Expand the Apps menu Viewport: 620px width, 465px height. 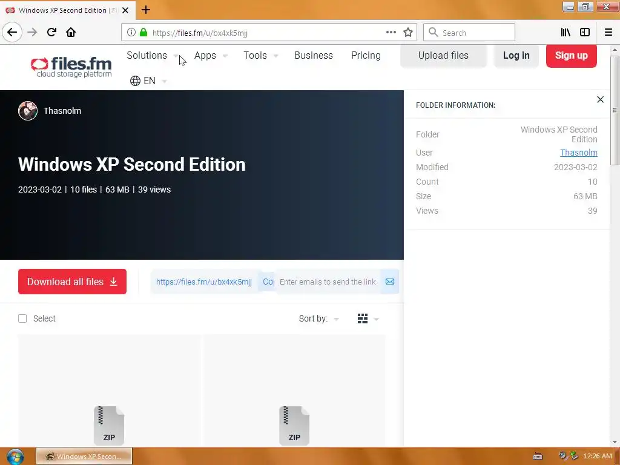click(x=210, y=55)
